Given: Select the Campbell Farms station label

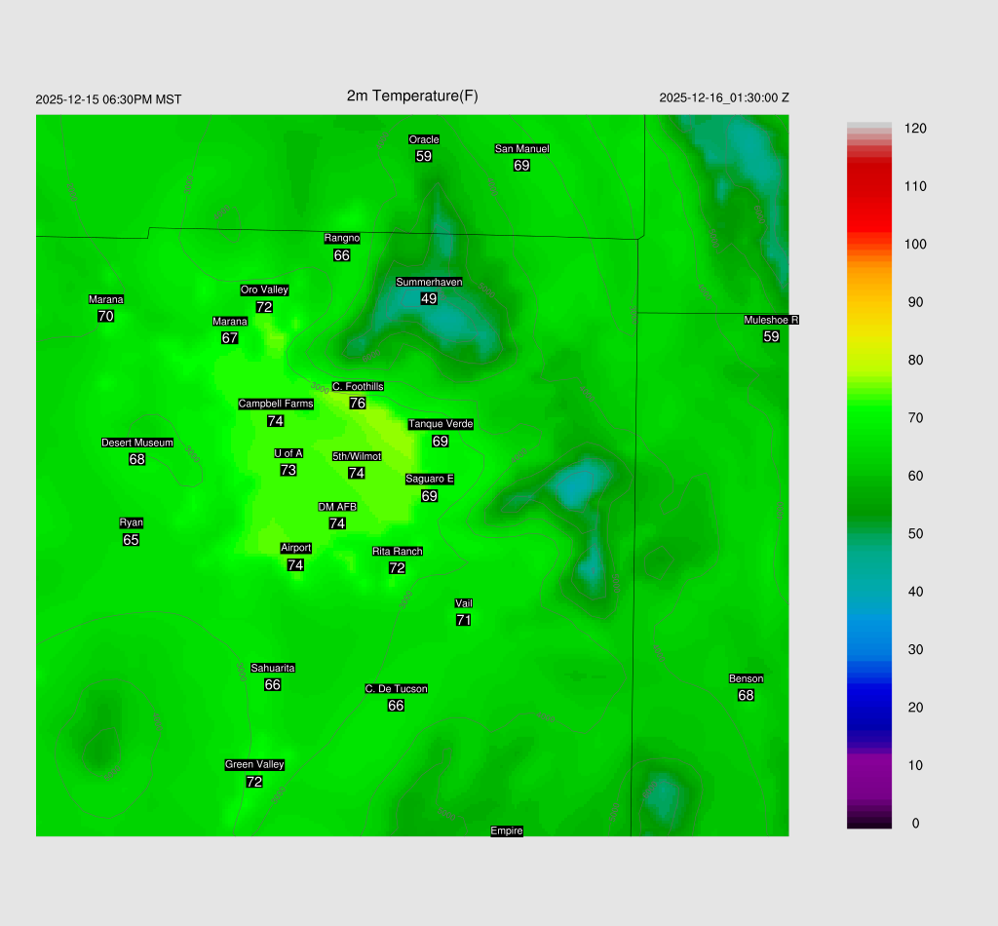Looking at the screenshot, I should (276, 404).
